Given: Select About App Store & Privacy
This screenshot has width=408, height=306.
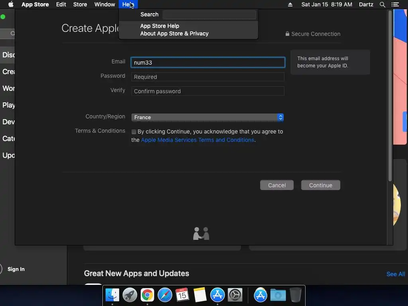Looking at the screenshot, I should (x=175, y=33).
